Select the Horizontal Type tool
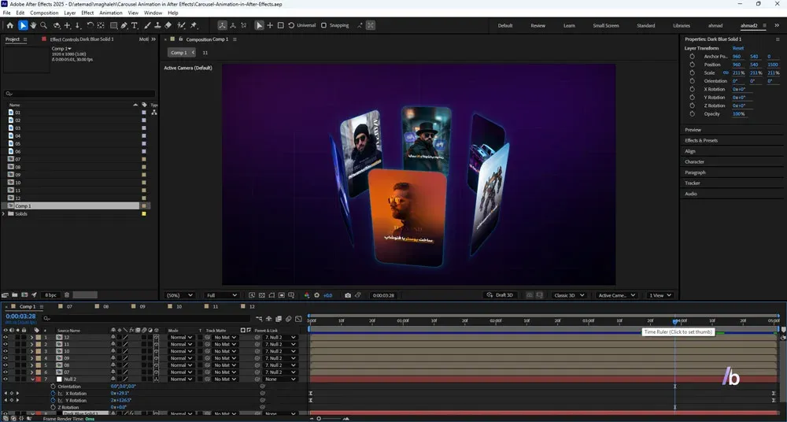The image size is (787, 422). 135,25
